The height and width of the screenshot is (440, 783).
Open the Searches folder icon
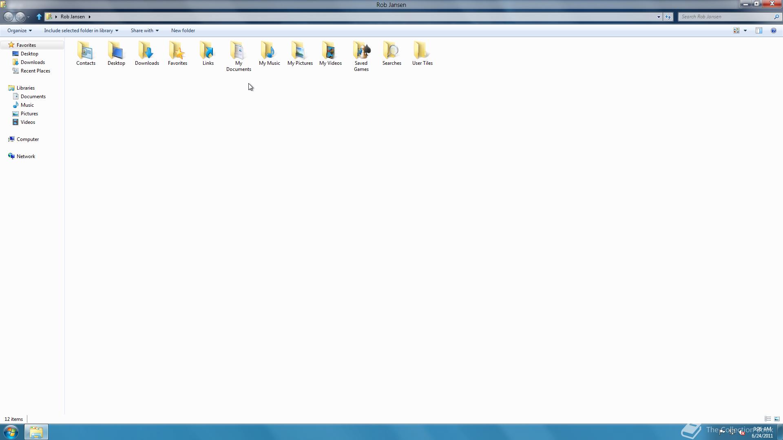(391, 52)
